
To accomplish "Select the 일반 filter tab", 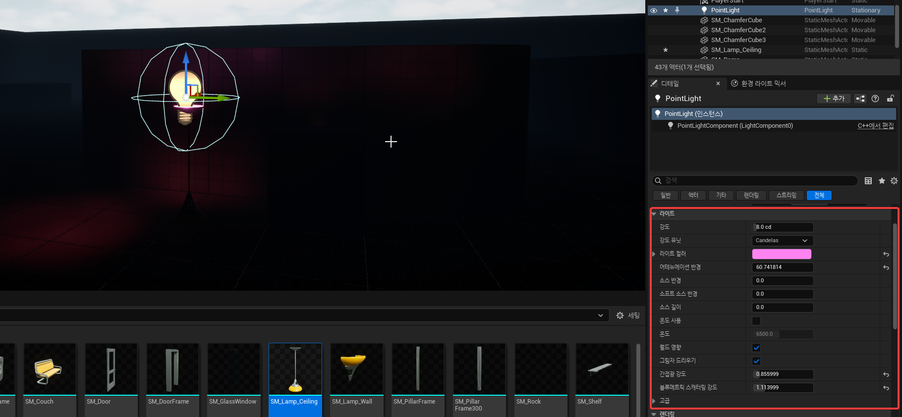I will pyautogui.click(x=666, y=196).
